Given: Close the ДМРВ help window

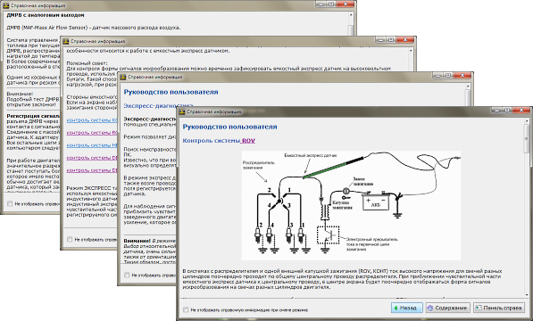Looking at the screenshot, I should point(346,4).
